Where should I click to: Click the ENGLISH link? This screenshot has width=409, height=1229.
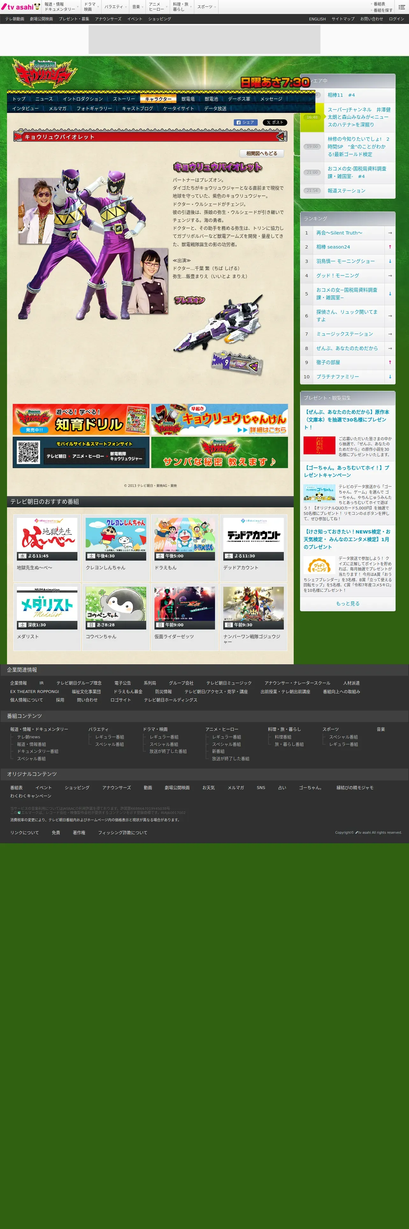click(317, 19)
